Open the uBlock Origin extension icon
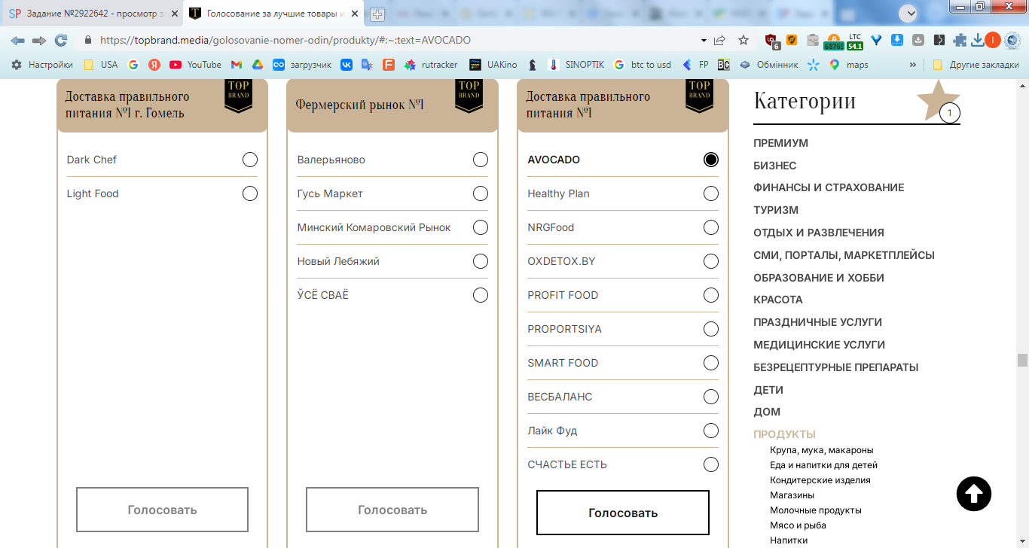This screenshot has height=548, width=1029. (772, 41)
